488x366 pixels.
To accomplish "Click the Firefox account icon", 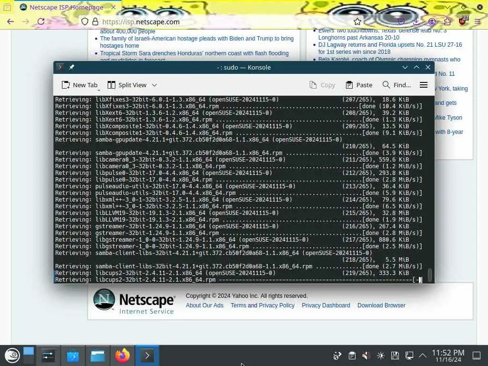I will click(432, 22).
